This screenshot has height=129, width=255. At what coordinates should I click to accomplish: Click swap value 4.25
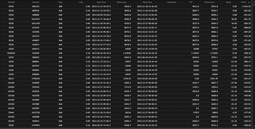click(235, 113)
